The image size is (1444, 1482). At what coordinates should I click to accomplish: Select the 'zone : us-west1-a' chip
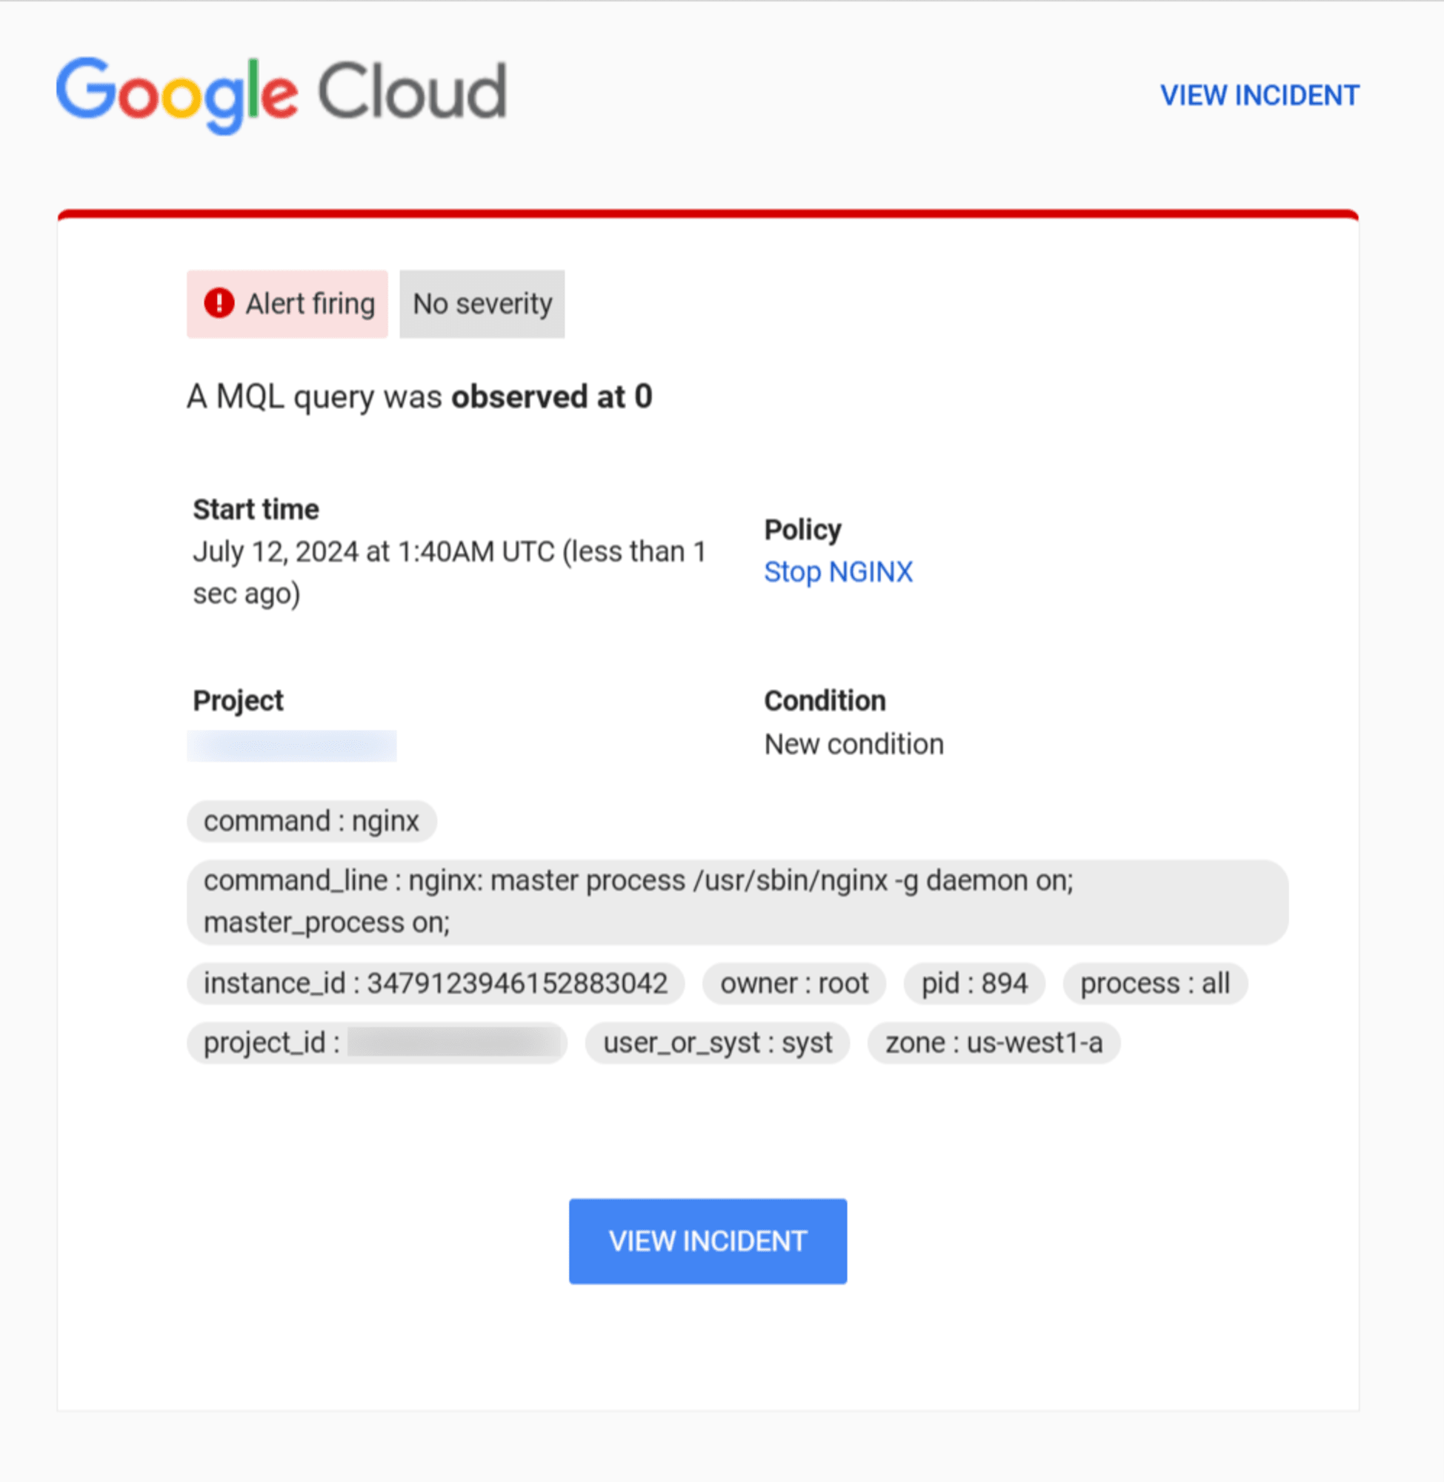994,1043
